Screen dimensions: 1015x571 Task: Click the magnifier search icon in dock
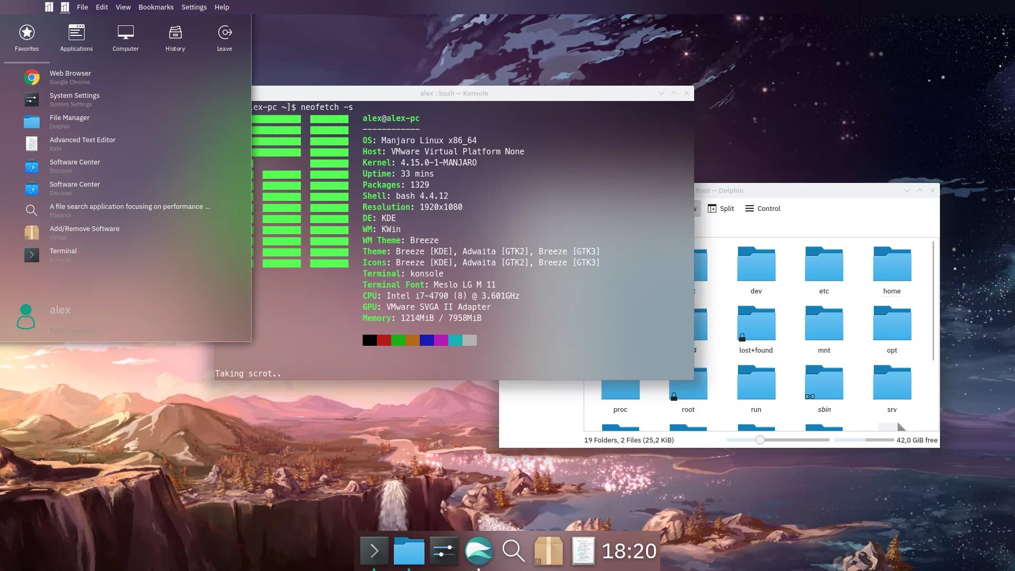click(x=513, y=551)
